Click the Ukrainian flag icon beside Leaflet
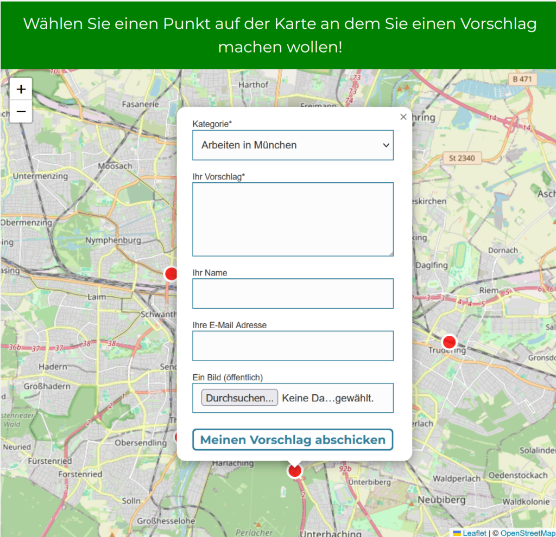This screenshot has height=537, width=556. coord(457,533)
